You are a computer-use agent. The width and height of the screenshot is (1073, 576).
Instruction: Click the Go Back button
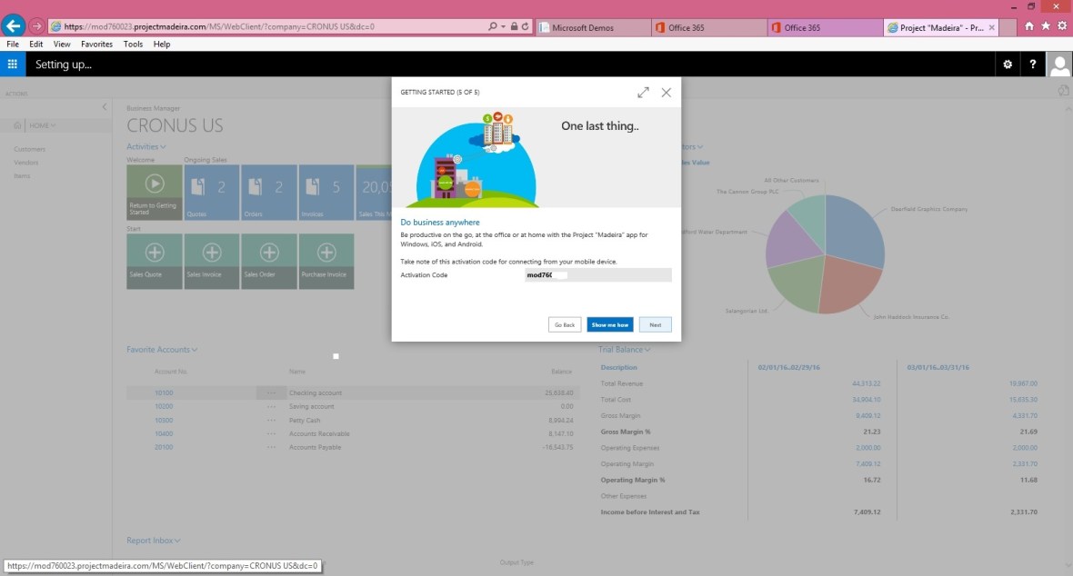pos(565,324)
